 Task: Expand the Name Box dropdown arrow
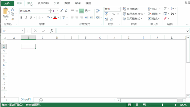point(23,31)
